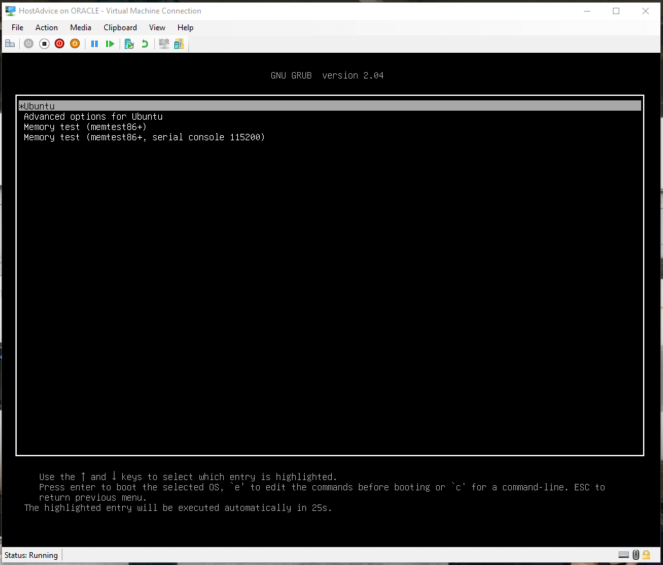Close the Virtual Machine Connection window

pos(645,11)
